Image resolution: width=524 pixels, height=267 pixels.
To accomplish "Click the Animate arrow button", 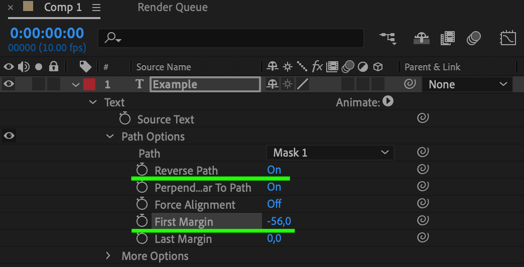I will (x=388, y=101).
